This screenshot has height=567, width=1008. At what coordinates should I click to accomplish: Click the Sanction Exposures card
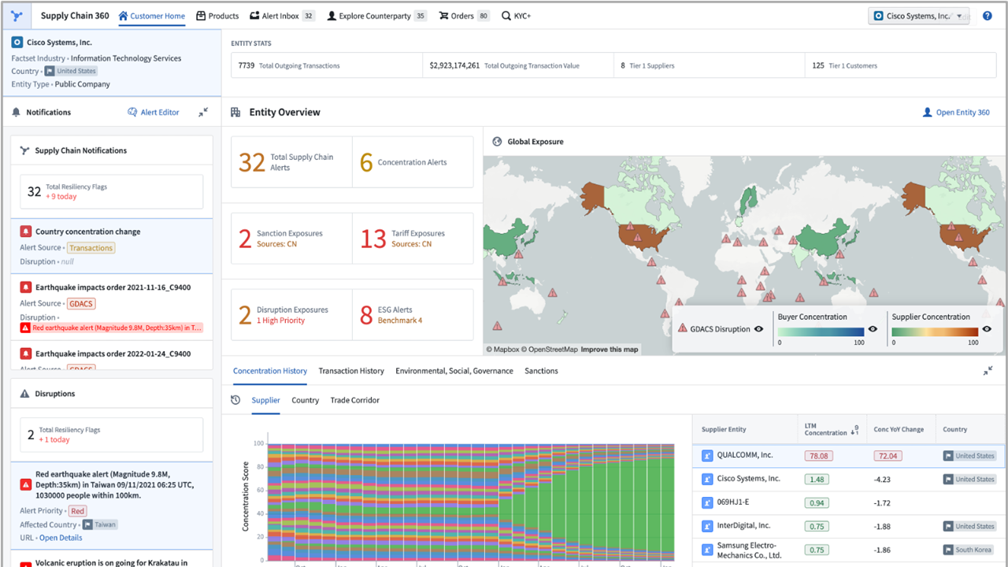click(x=291, y=239)
